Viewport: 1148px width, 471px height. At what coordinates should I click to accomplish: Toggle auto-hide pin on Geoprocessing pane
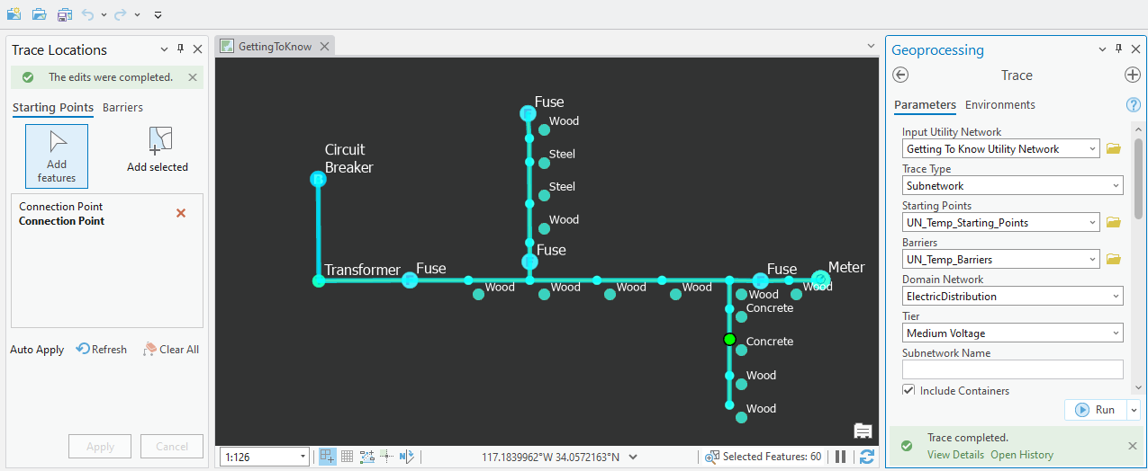[1119, 49]
